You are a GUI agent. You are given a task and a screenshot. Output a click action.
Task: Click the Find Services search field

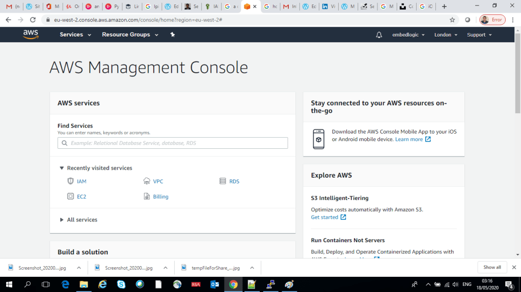coord(173,143)
